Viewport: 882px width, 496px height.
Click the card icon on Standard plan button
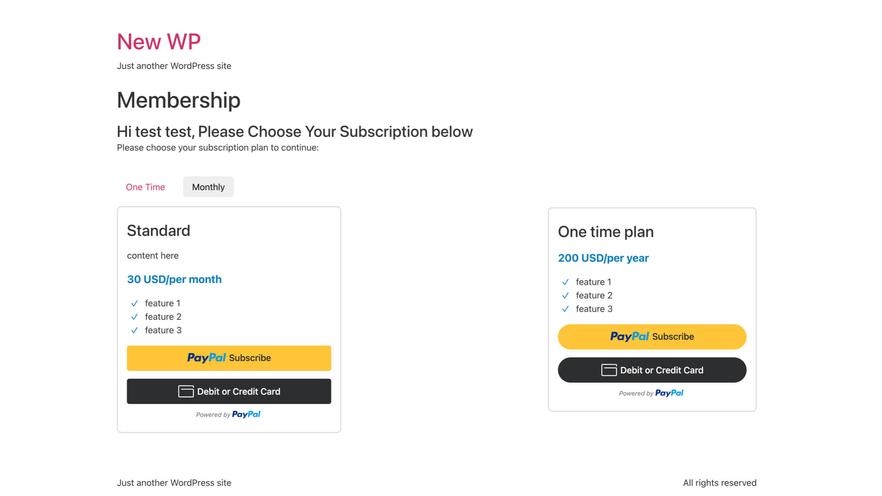click(x=186, y=391)
